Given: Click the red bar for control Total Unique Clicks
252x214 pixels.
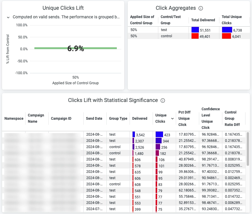Looking at the screenshot, I should click(x=226, y=36).
